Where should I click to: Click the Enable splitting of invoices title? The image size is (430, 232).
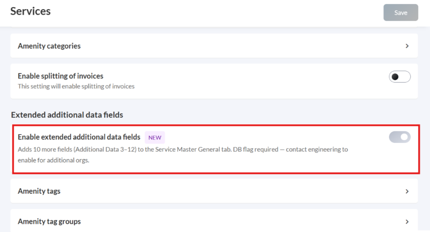[x=61, y=76]
